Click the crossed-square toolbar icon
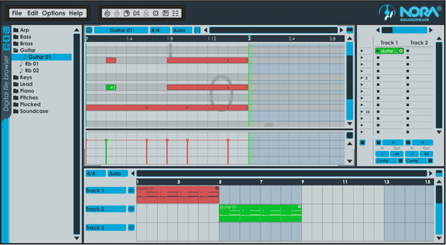 [165, 13]
